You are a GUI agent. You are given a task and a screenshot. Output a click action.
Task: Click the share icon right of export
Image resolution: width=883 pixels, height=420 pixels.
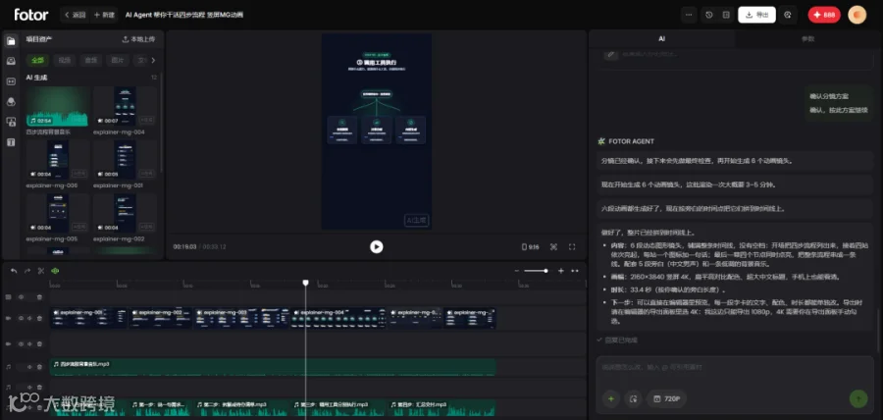789,15
